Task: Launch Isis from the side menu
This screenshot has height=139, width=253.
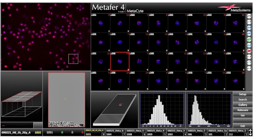Action: click(243, 115)
